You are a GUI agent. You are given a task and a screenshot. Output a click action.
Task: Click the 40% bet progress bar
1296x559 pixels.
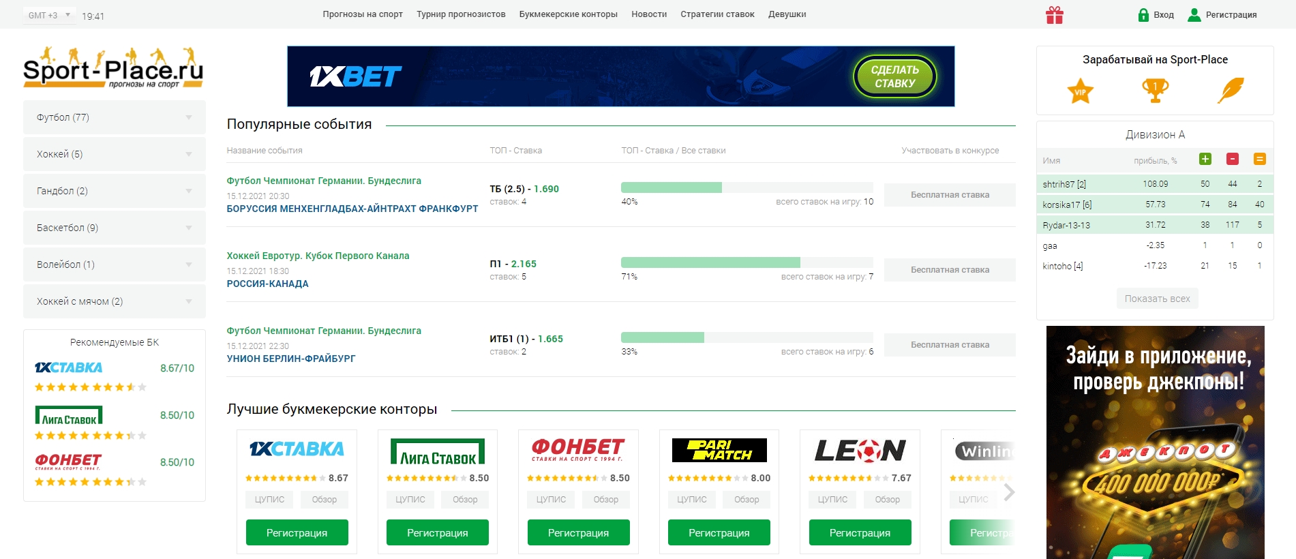pyautogui.click(x=747, y=187)
